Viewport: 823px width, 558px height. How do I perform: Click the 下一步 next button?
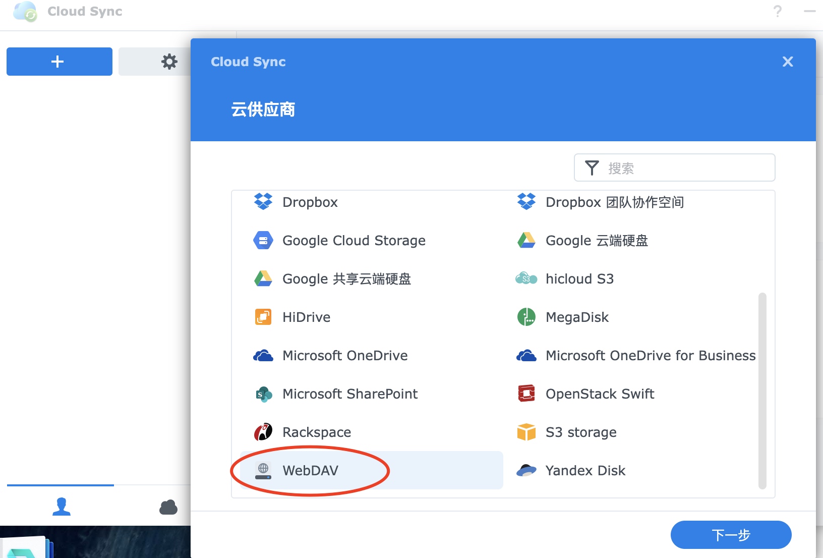(731, 535)
